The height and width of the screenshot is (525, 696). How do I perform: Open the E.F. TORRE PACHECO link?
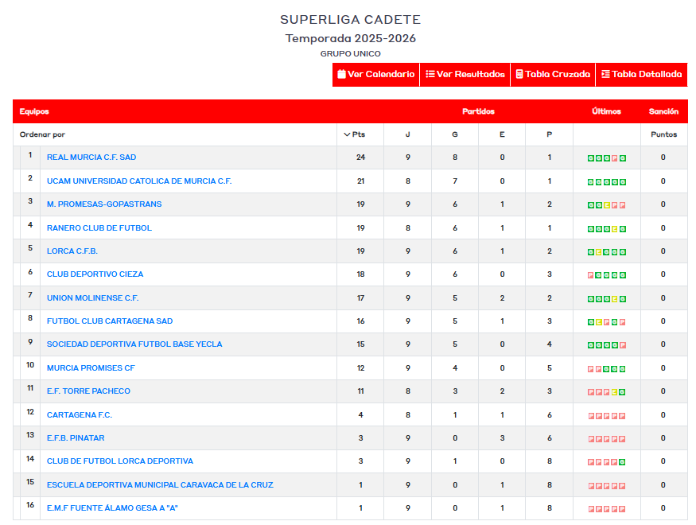[88, 391]
